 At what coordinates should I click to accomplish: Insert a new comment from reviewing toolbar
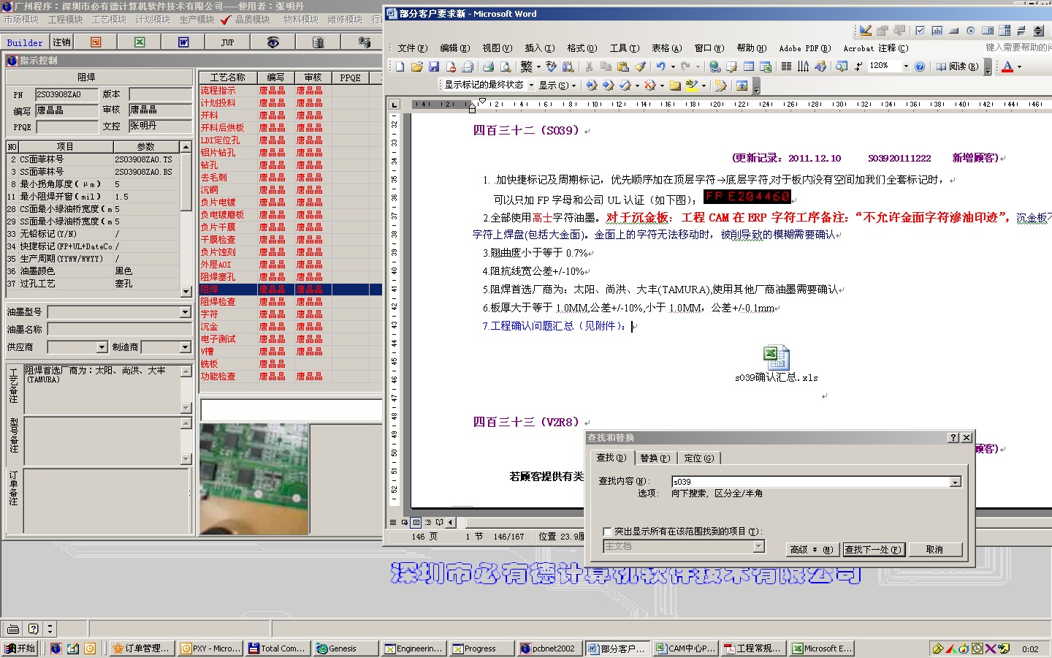(x=675, y=86)
